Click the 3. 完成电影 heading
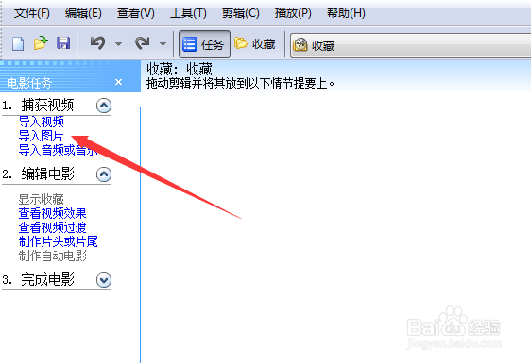This screenshot has width=531, height=363. [x=38, y=279]
